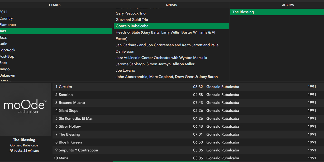Play track 9 Sinpunto Y Contracopa
The image size is (324, 162).
(188, 150)
